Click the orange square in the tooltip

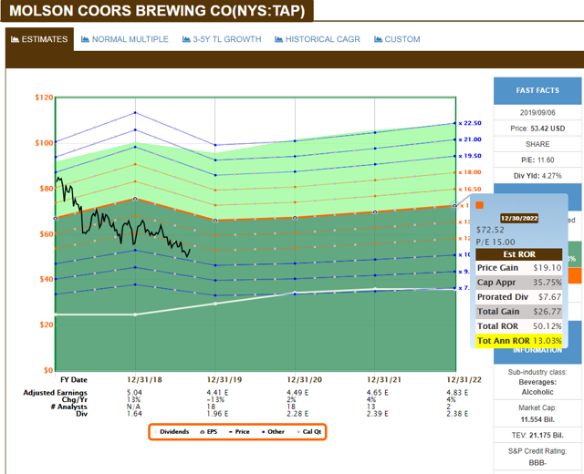click(480, 205)
